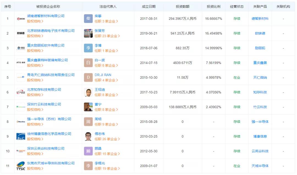
Task: Open company link 青岛天仁微纳科技有限责任公司
Action: click(x=51, y=75)
